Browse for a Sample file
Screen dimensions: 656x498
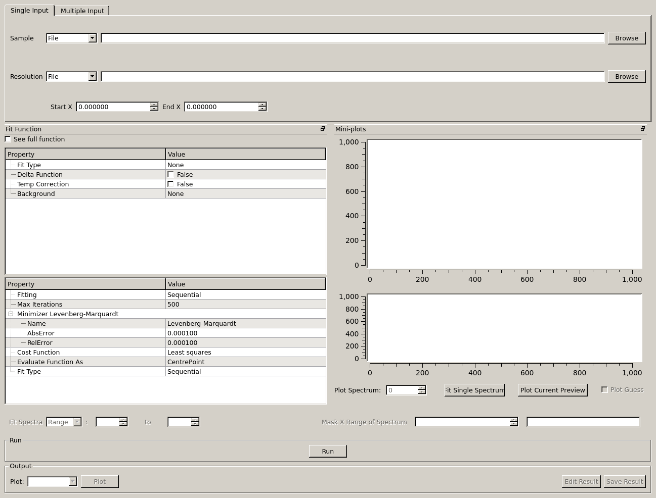pos(626,38)
